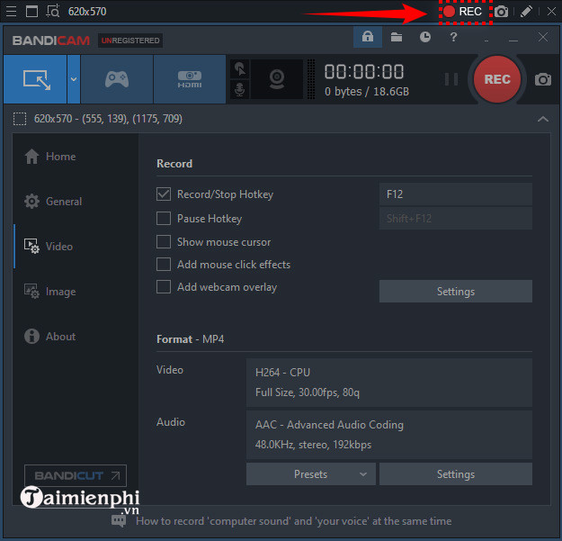Enable the Pause Hotkey checkbox
This screenshot has height=541, width=562.
coord(164,218)
